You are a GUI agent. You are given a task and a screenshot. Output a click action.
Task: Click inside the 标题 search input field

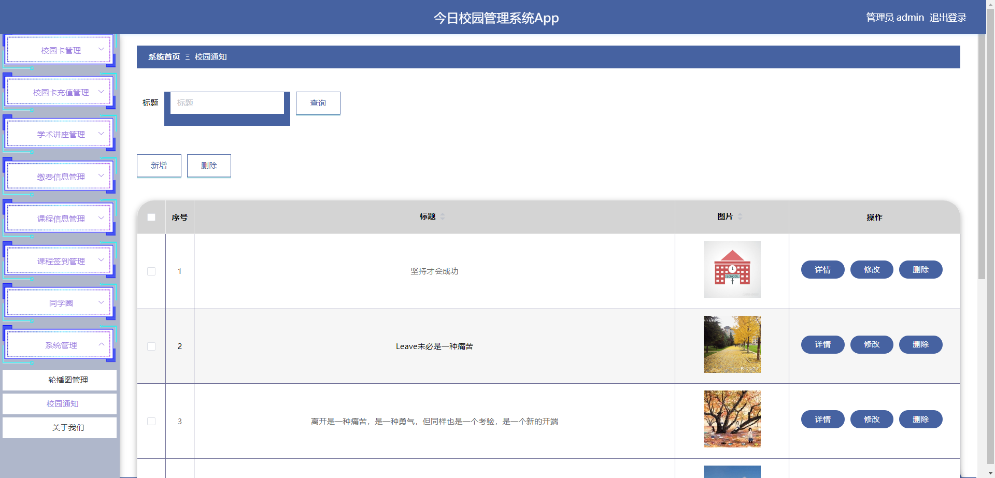click(226, 103)
